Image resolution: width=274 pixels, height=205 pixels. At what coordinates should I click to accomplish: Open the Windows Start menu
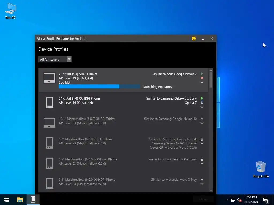[6, 200]
